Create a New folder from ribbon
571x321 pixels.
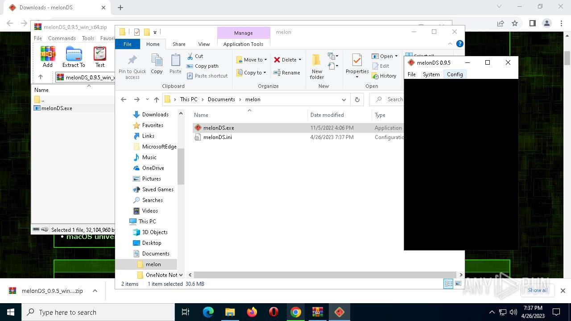(x=317, y=67)
